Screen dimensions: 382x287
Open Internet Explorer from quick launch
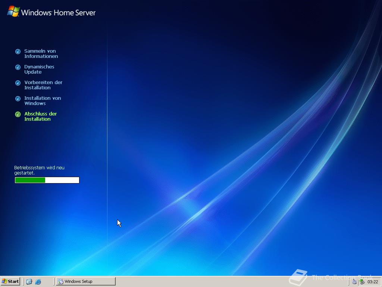(38, 282)
